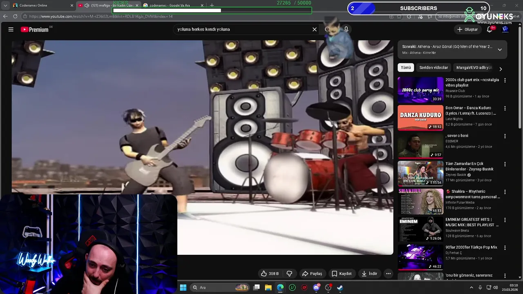Show hidden system tray icons
523x294 pixels.
(471, 287)
